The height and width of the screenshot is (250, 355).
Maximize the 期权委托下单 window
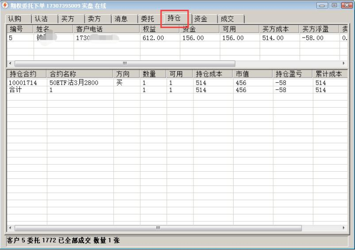coord(334,5)
